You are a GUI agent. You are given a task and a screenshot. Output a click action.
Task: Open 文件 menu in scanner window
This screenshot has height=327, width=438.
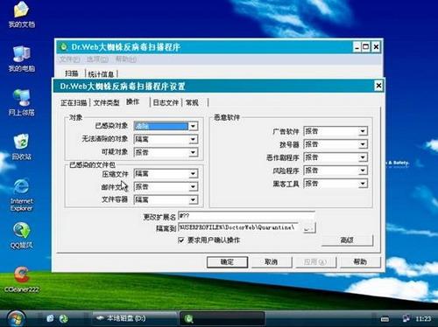(x=69, y=59)
